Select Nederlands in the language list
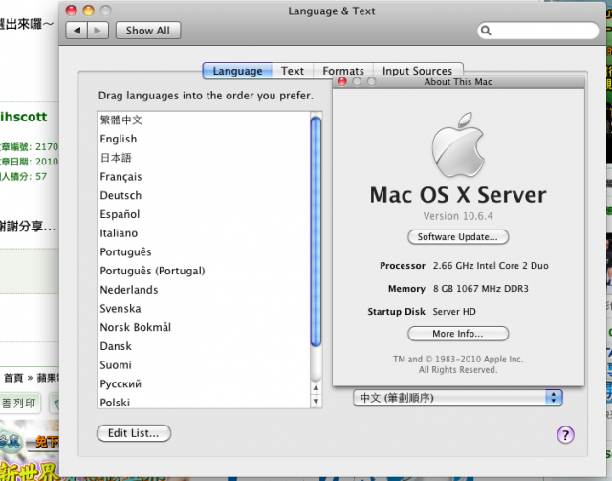612x481 pixels. point(204,290)
